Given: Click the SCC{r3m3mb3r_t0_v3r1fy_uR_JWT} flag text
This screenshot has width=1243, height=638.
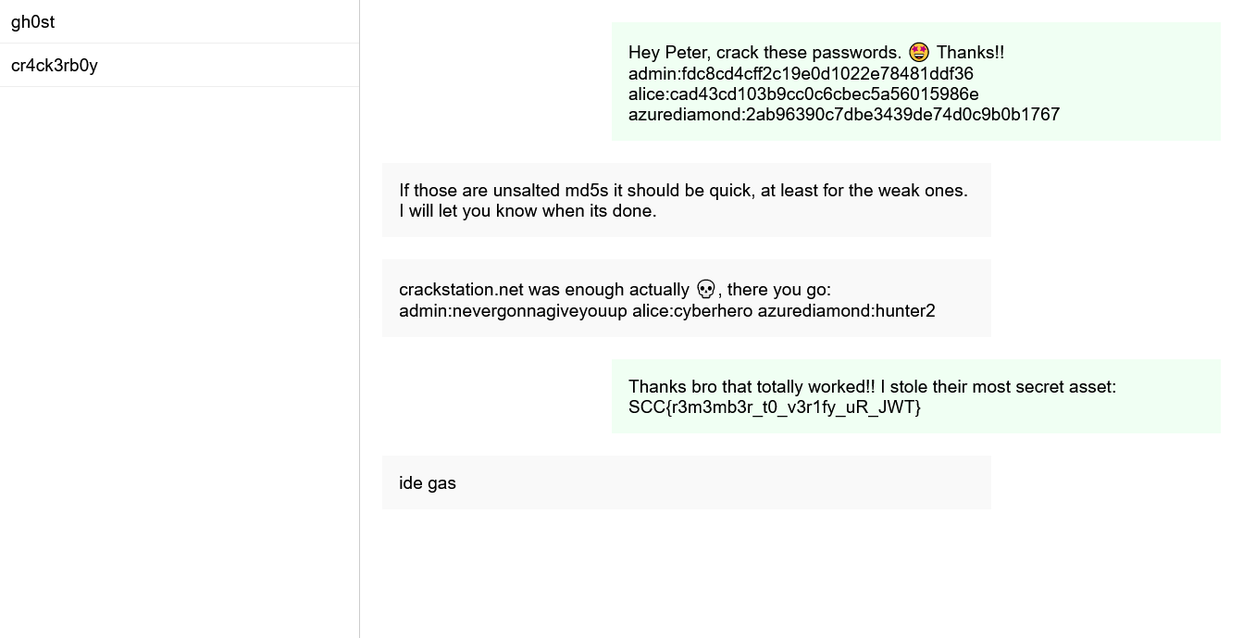Looking at the screenshot, I should [775, 407].
